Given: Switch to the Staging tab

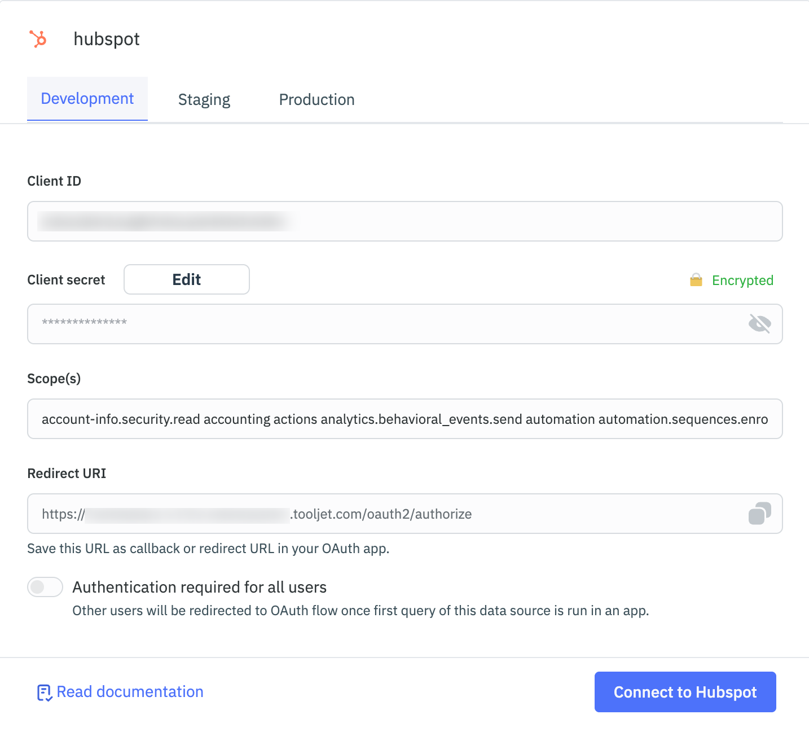Looking at the screenshot, I should pyautogui.click(x=204, y=99).
